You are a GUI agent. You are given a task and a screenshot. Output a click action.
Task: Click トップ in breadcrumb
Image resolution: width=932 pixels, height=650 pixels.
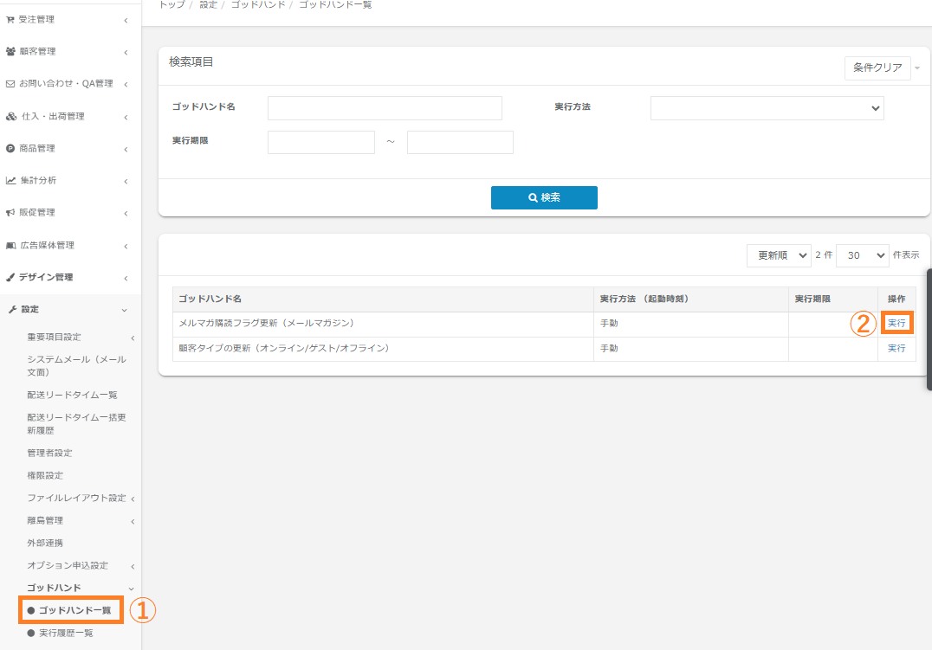tap(172, 4)
